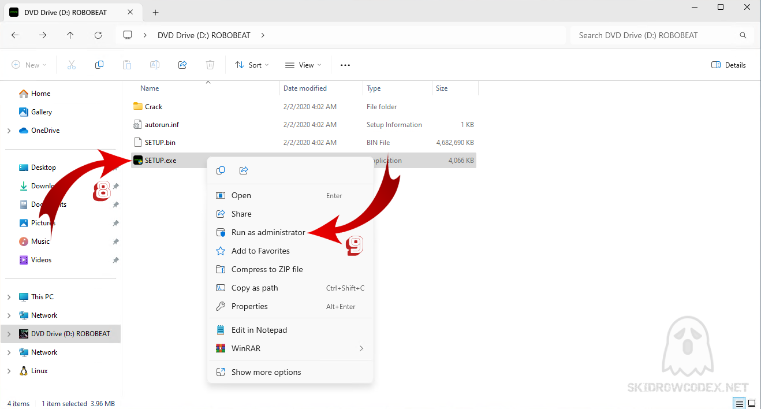Choose Show more options
Image resolution: width=761 pixels, height=409 pixels.
click(290, 372)
